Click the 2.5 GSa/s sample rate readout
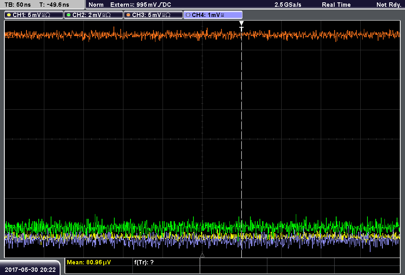Viewport: 405px width, 275px height. click(x=288, y=5)
